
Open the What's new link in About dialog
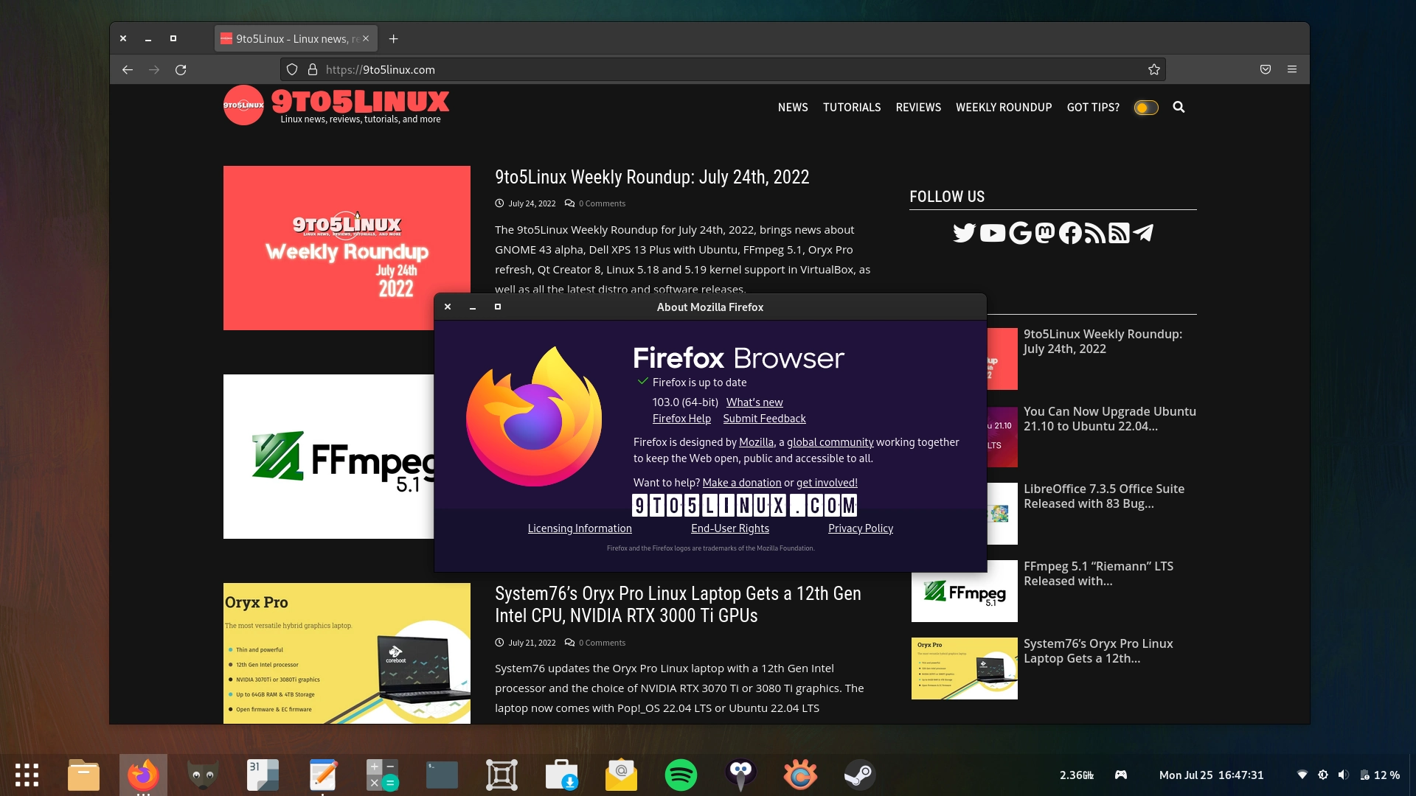[x=754, y=402]
